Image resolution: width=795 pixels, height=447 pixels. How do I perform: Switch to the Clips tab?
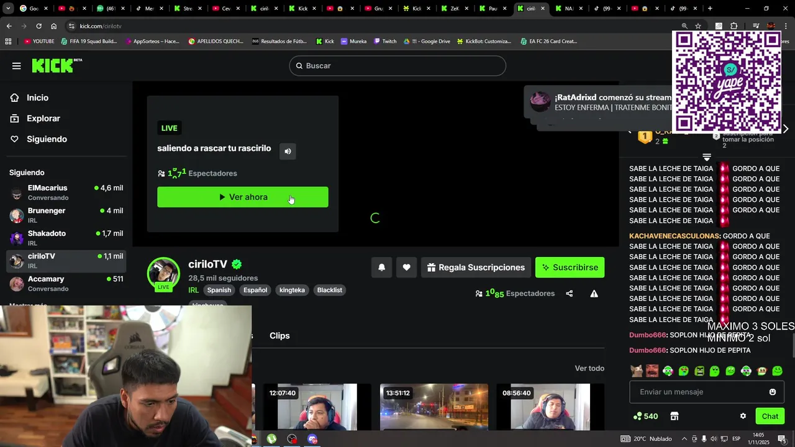[279, 336]
